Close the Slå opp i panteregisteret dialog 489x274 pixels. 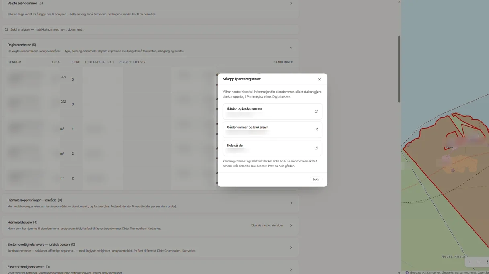click(x=319, y=80)
